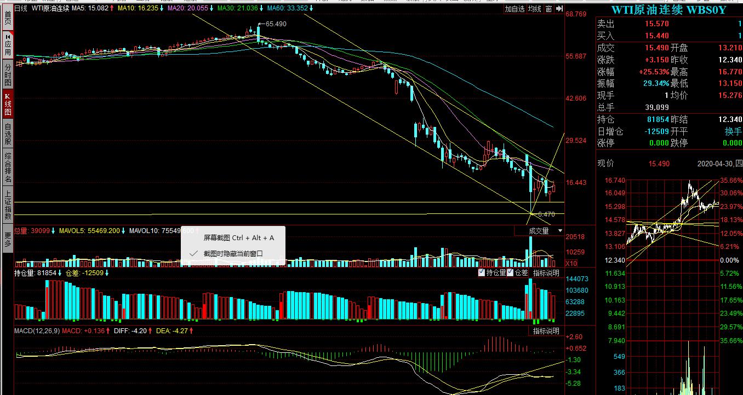
Task: Click the MAVOL5: 55469.200 label
Action: click(x=90, y=231)
